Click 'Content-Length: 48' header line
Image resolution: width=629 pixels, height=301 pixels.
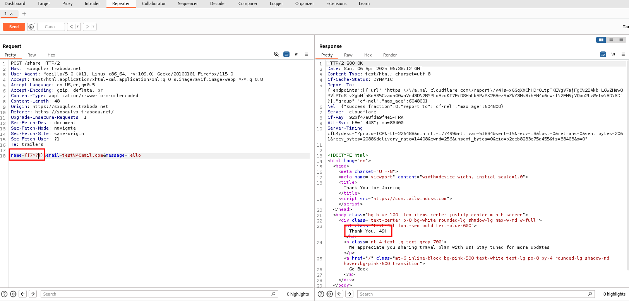tap(35, 101)
